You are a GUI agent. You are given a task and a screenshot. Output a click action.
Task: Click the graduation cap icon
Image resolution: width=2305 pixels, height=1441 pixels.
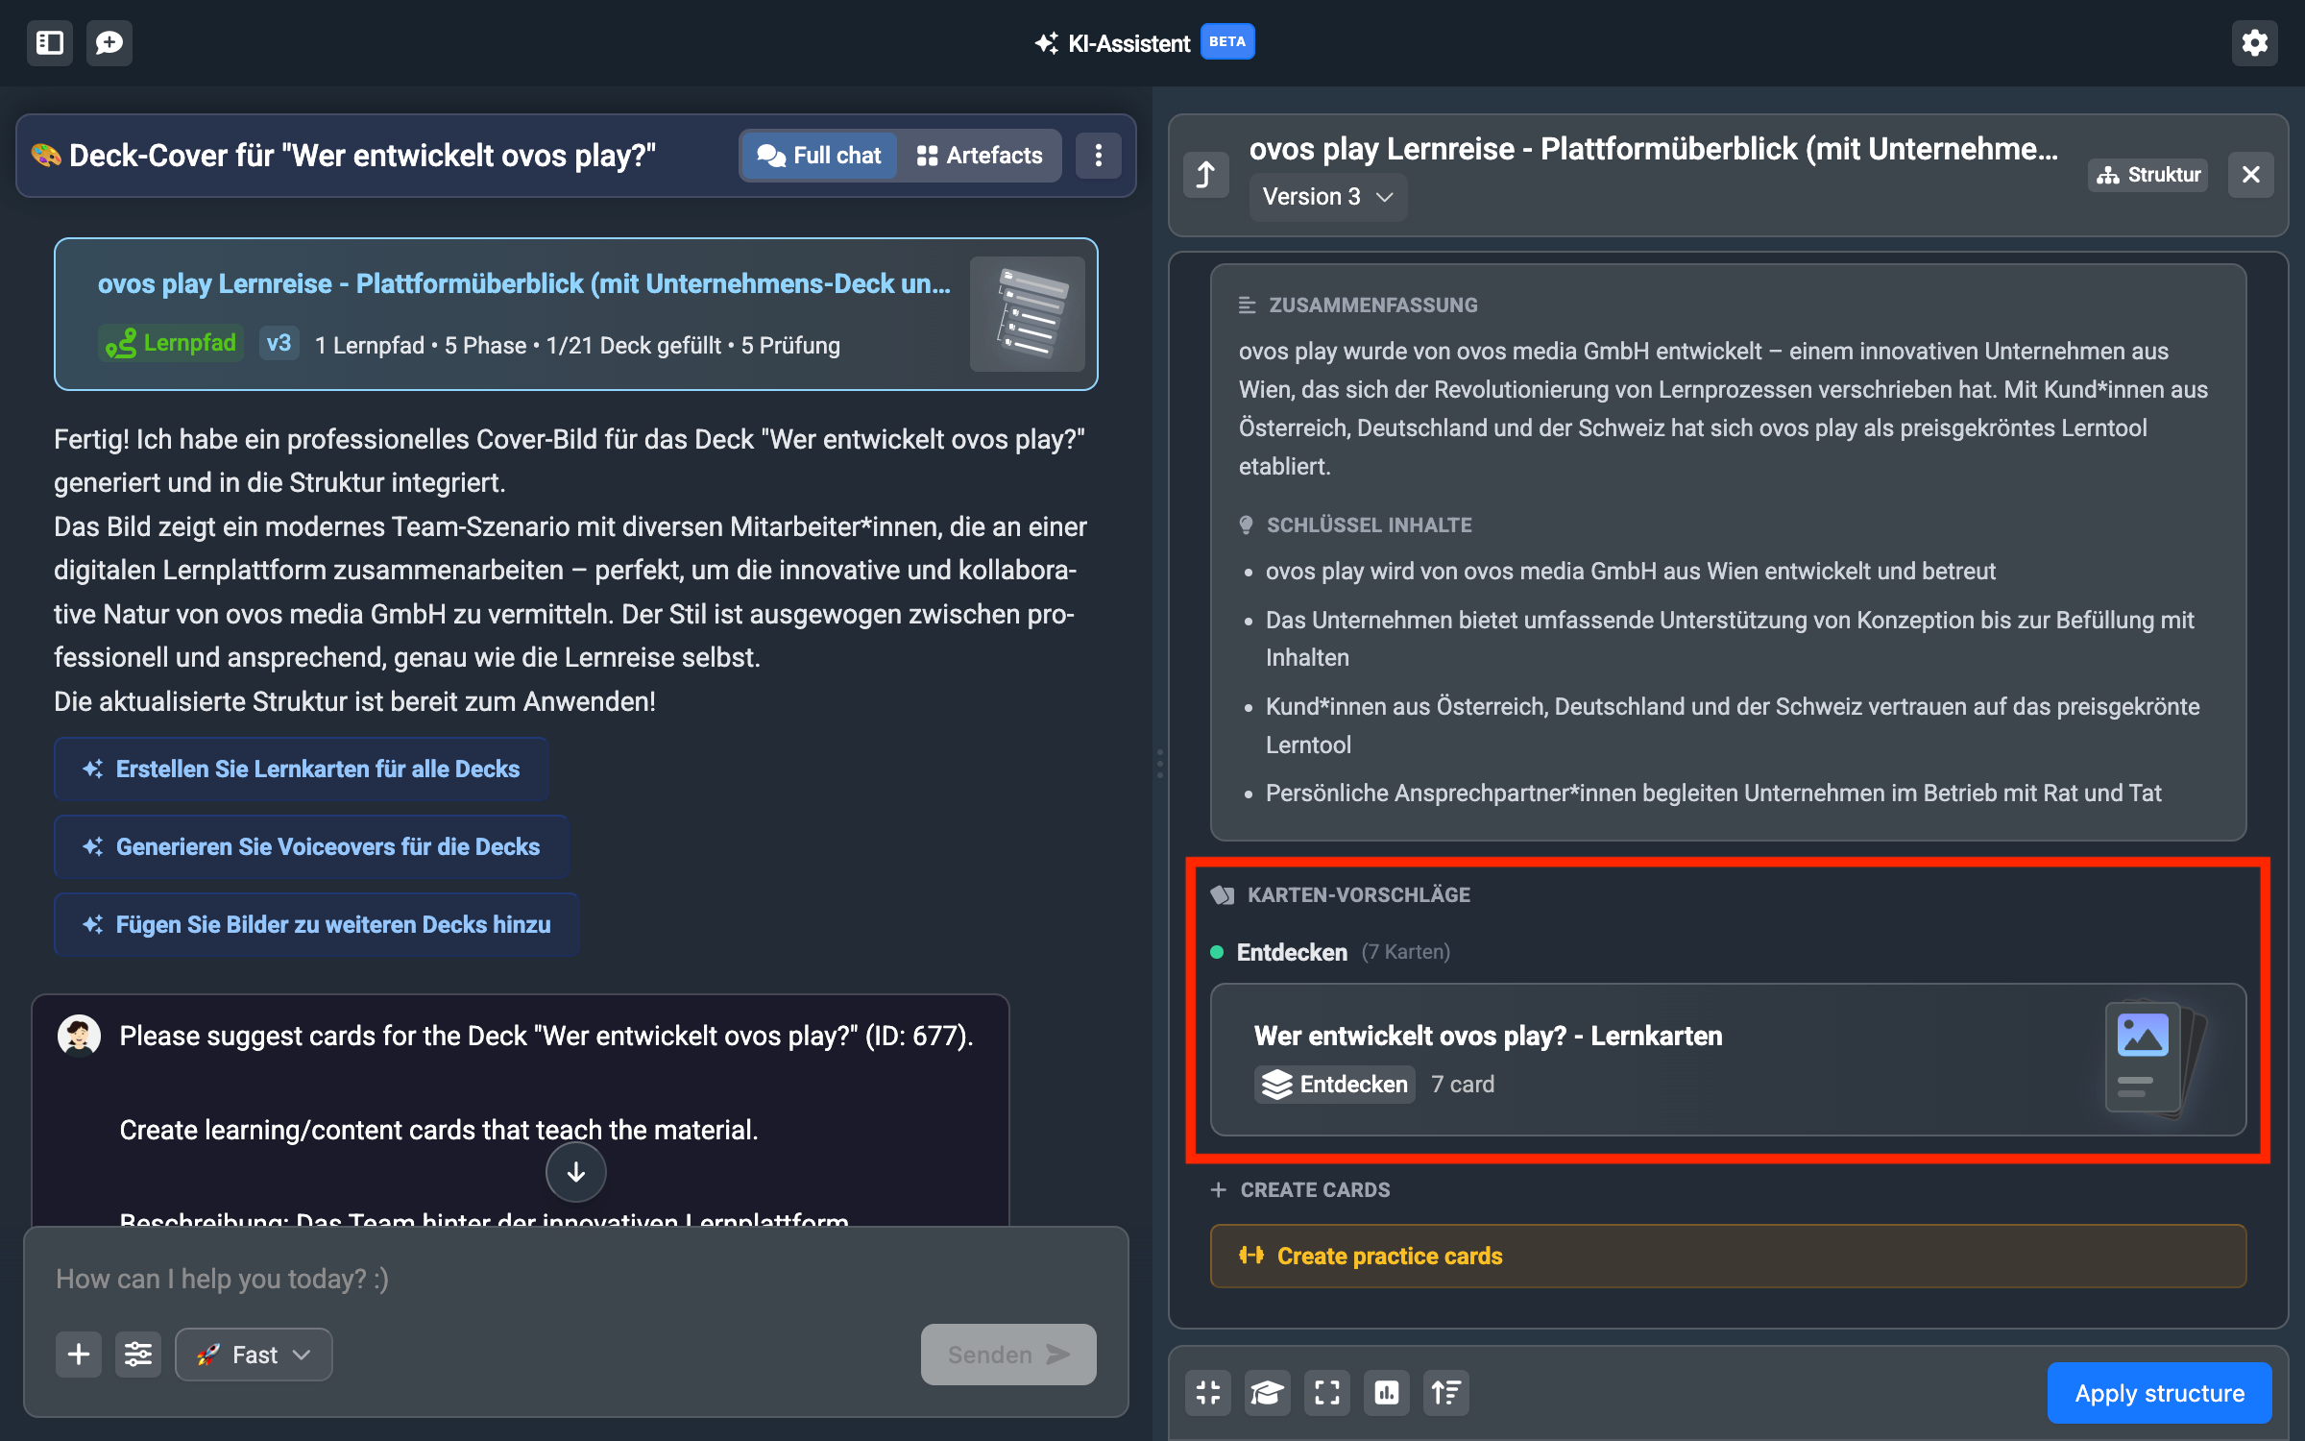(1268, 1393)
